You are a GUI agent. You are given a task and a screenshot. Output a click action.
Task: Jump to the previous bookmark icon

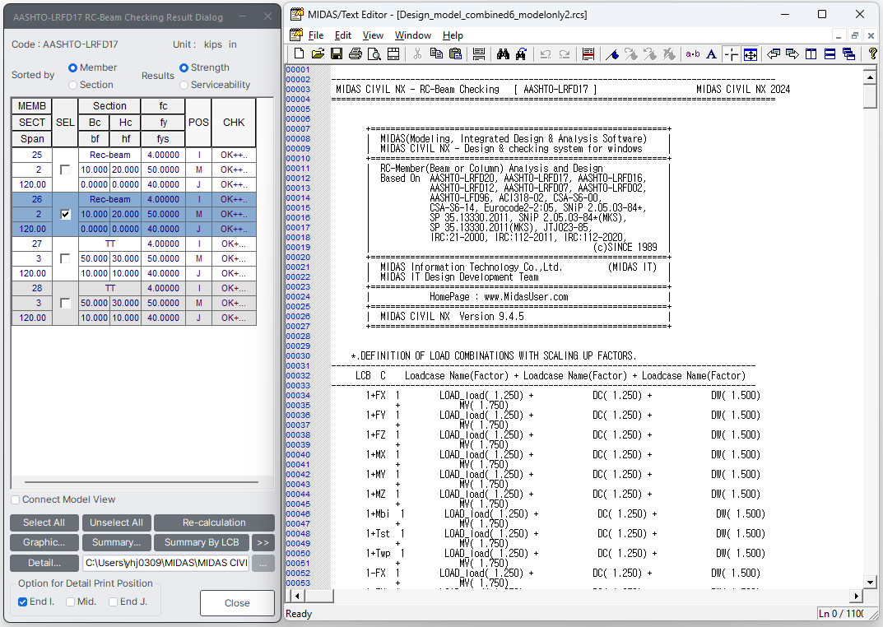pyautogui.click(x=650, y=54)
